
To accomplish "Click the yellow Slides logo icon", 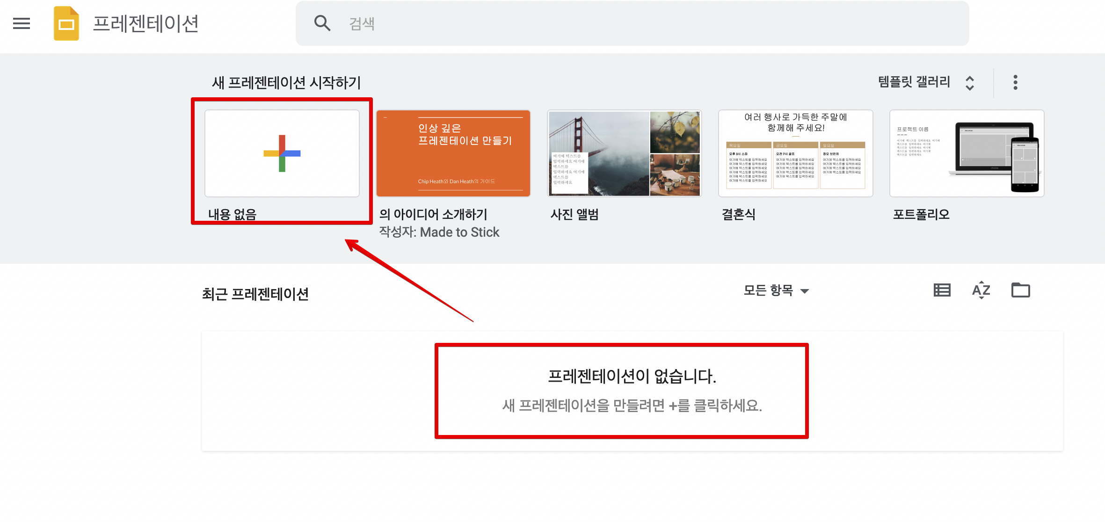I will tap(66, 23).
